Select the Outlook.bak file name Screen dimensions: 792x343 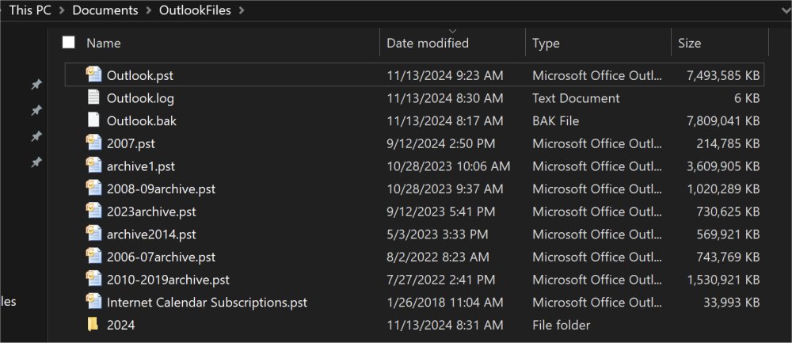[x=142, y=120]
